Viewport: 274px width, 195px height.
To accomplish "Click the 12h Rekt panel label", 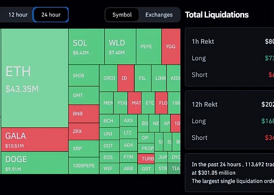I will 205,104.
